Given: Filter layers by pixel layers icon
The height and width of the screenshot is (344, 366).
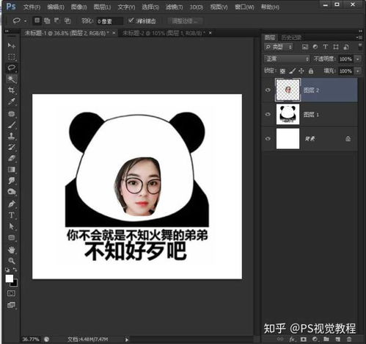Looking at the screenshot, I should coord(305,47).
